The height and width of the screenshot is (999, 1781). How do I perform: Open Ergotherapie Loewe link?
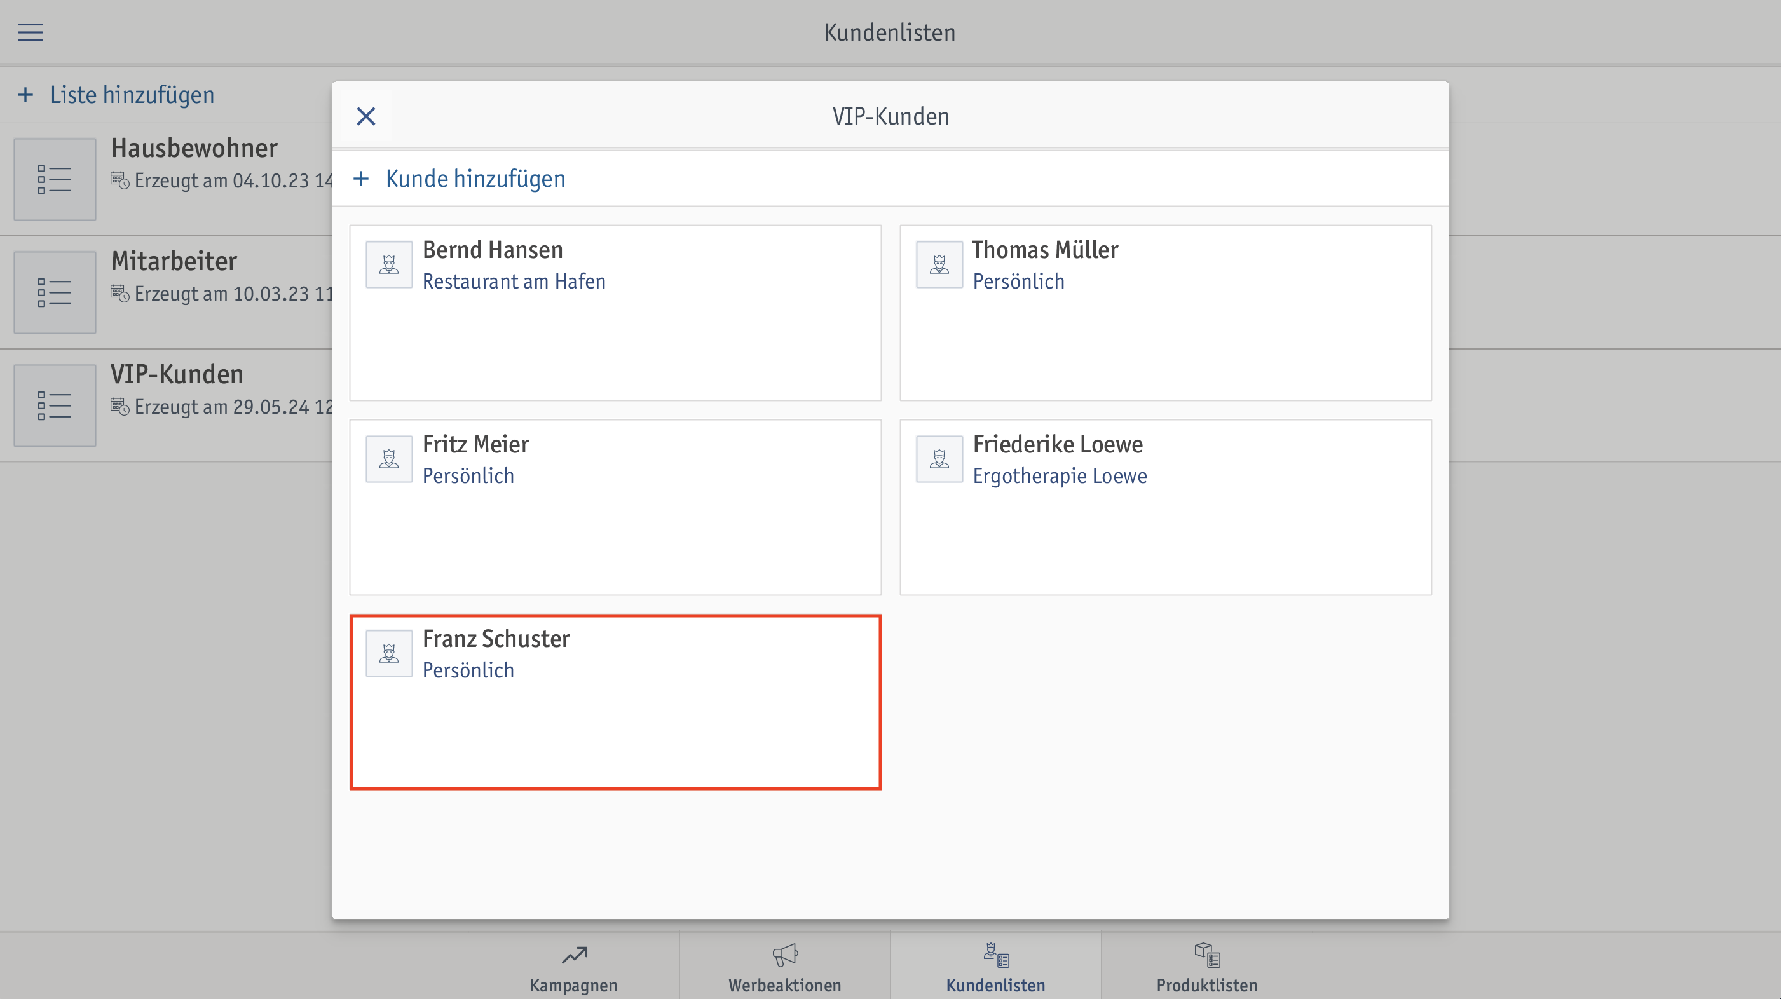pyautogui.click(x=1060, y=475)
